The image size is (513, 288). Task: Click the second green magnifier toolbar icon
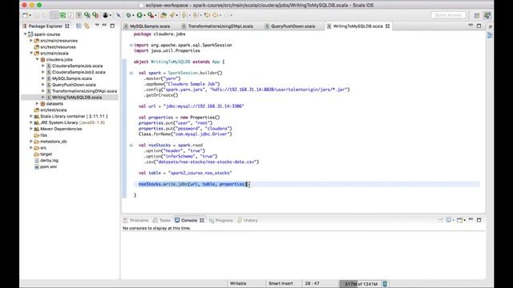[x=95, y=15]
